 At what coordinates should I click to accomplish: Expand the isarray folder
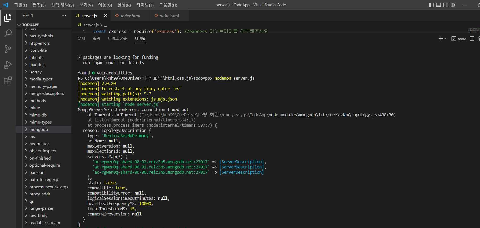click(x=43, y=72)
